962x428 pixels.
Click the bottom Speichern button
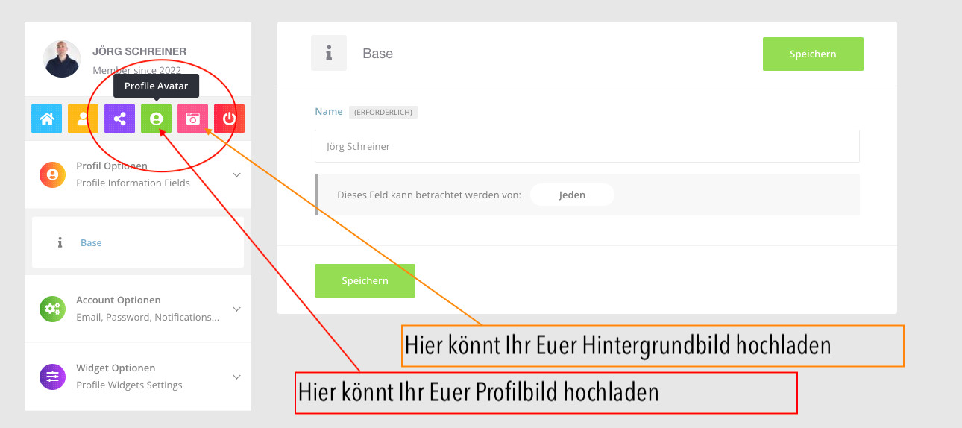(x=365, y=280)
